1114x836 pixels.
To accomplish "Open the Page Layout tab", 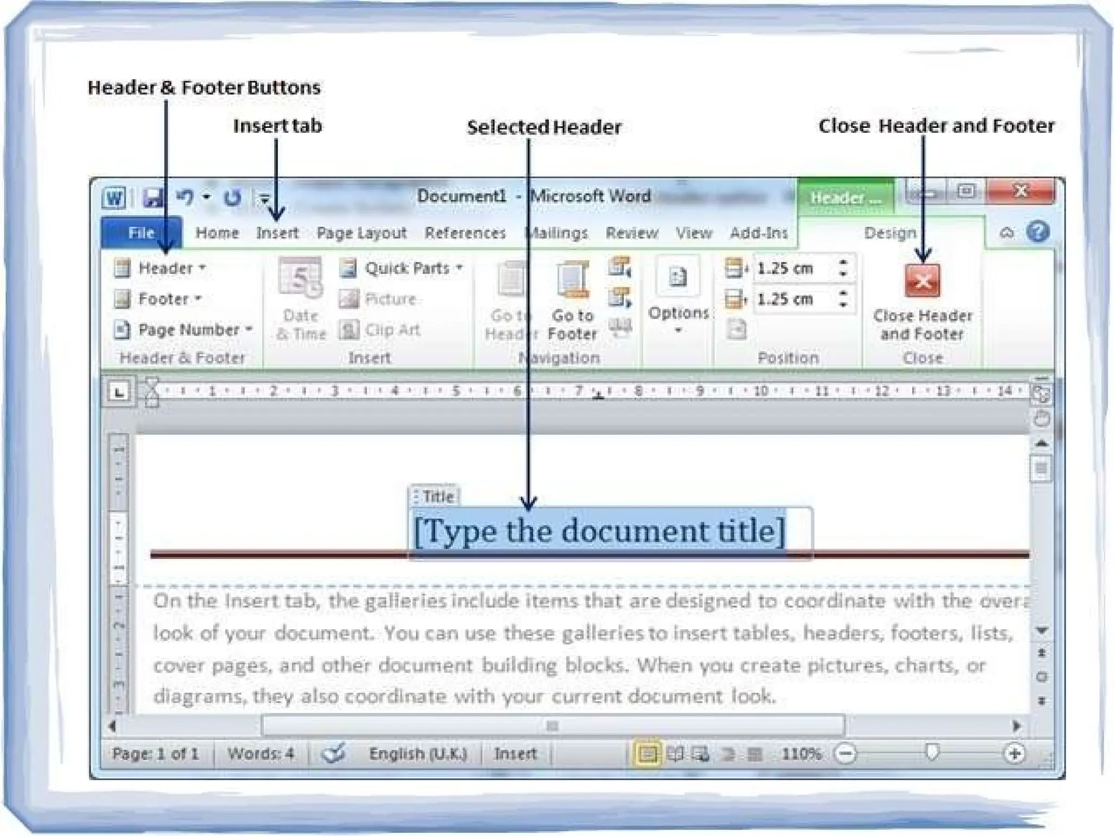I will coord(362,233).
